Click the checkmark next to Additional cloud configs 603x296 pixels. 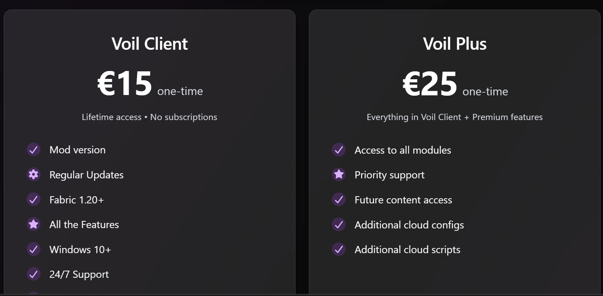(x=339, y=225)
